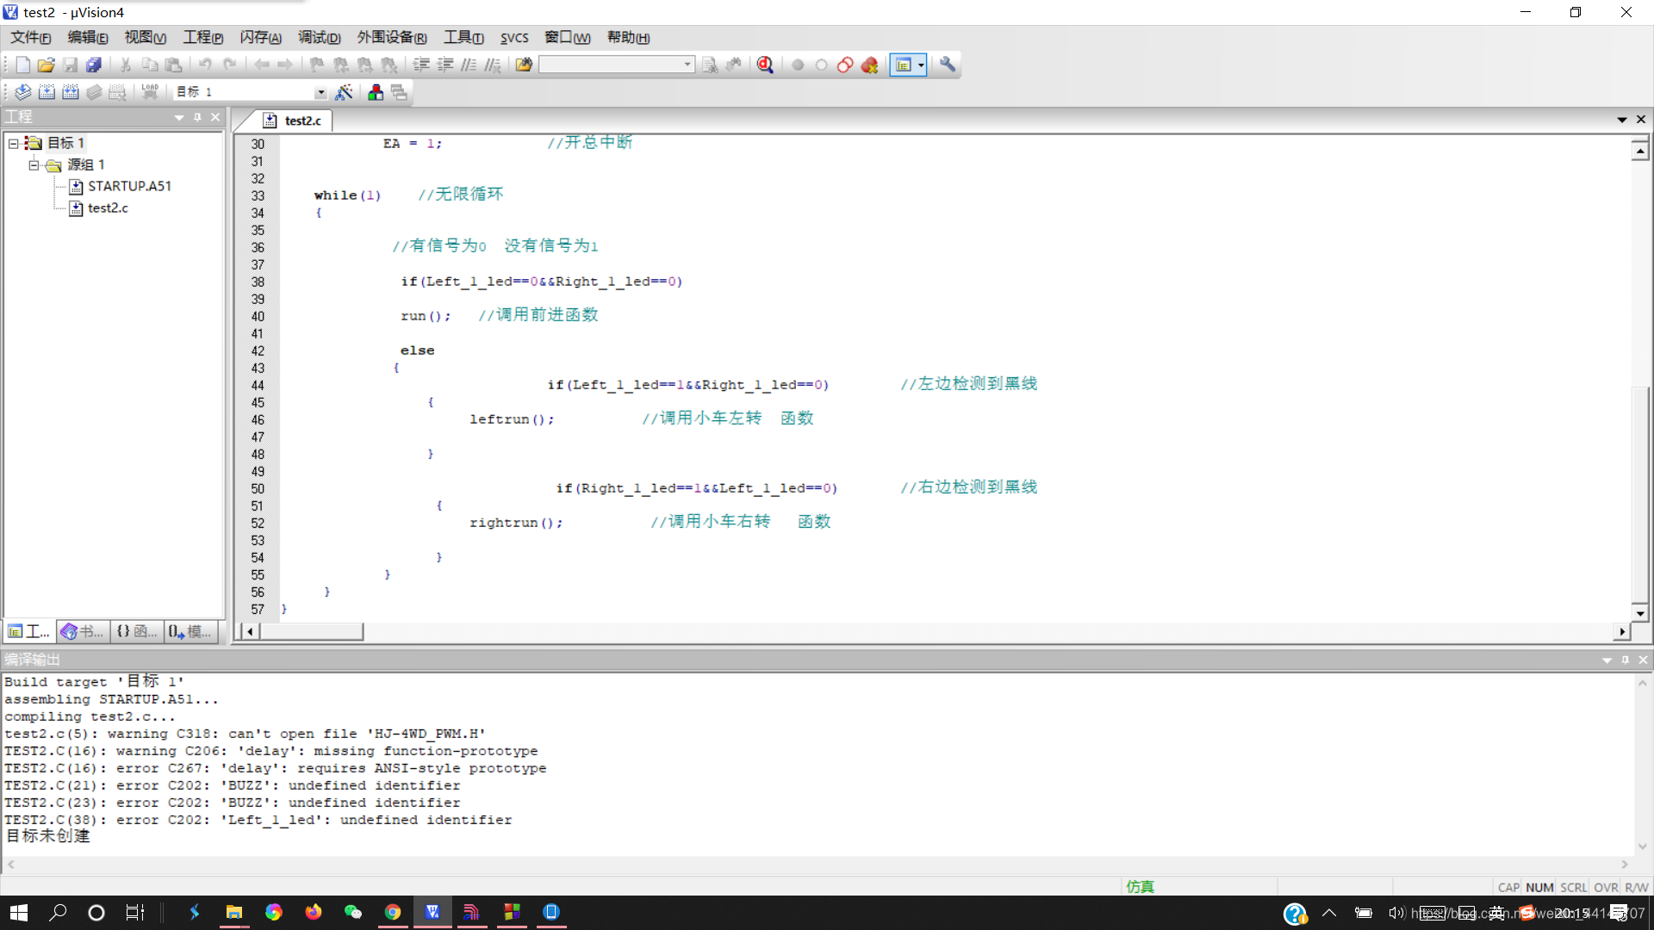The width and height of the screenshot is (1654, 930).
Task: Click the Rebuild all target files icon
Action: (71, 92)
